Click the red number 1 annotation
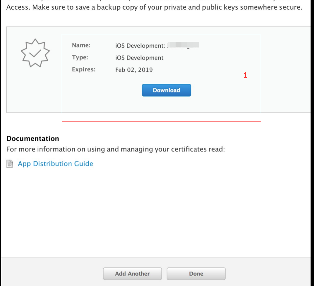 [x=245, y=75]
